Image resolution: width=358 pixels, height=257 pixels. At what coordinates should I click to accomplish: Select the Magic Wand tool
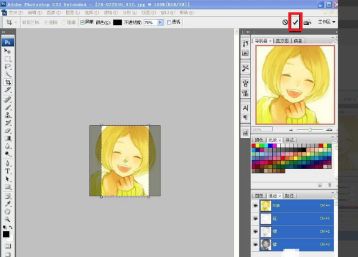[8, 74]
